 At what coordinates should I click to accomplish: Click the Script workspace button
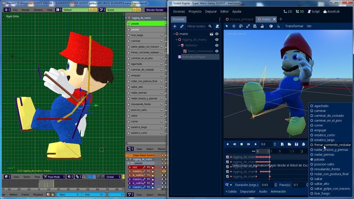313,11
